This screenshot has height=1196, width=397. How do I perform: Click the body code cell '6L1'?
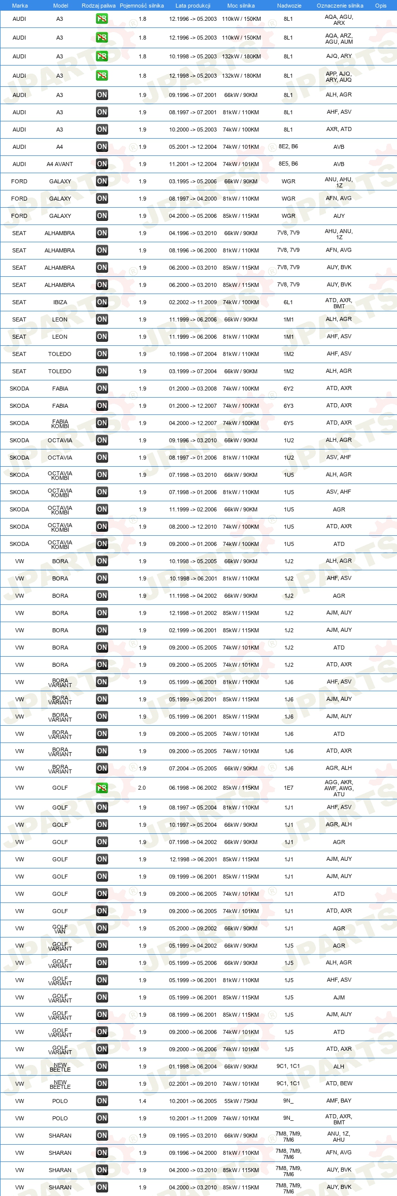click(288, 302)
